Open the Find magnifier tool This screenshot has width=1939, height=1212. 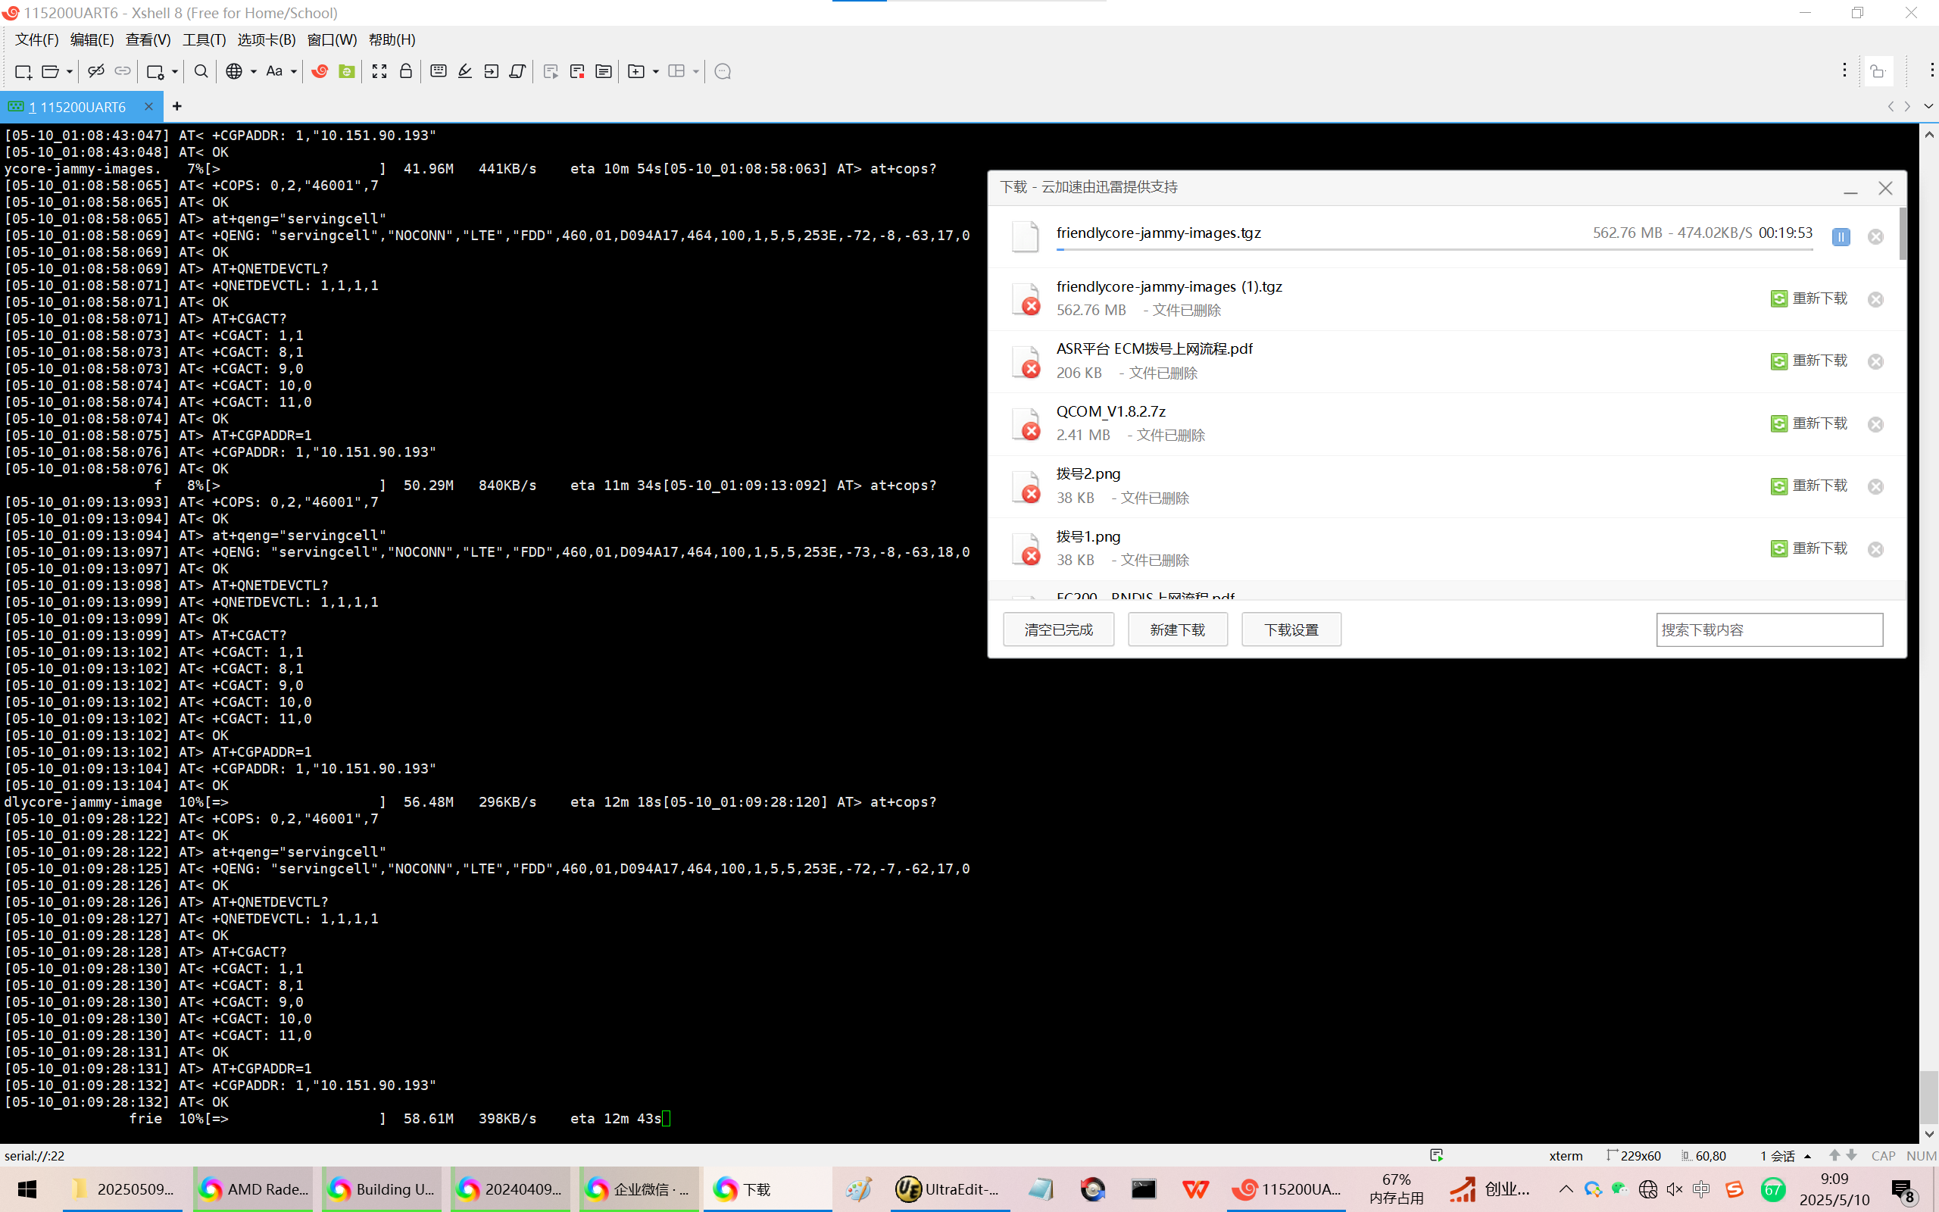pyautogui.click(x=201, y=72)
